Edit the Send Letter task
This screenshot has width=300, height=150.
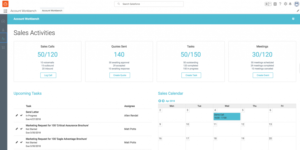tap(17, 115)
